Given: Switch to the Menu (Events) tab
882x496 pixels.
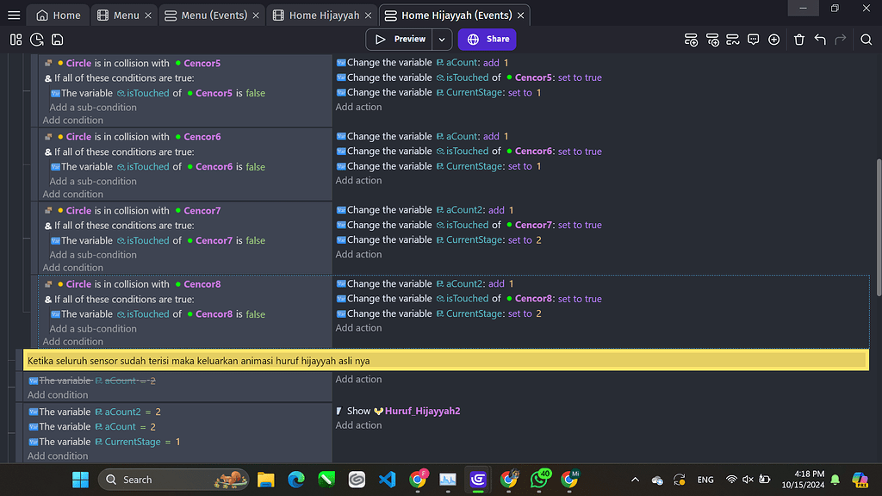Looking at the screenshot, I should click(x=206, y=15).
